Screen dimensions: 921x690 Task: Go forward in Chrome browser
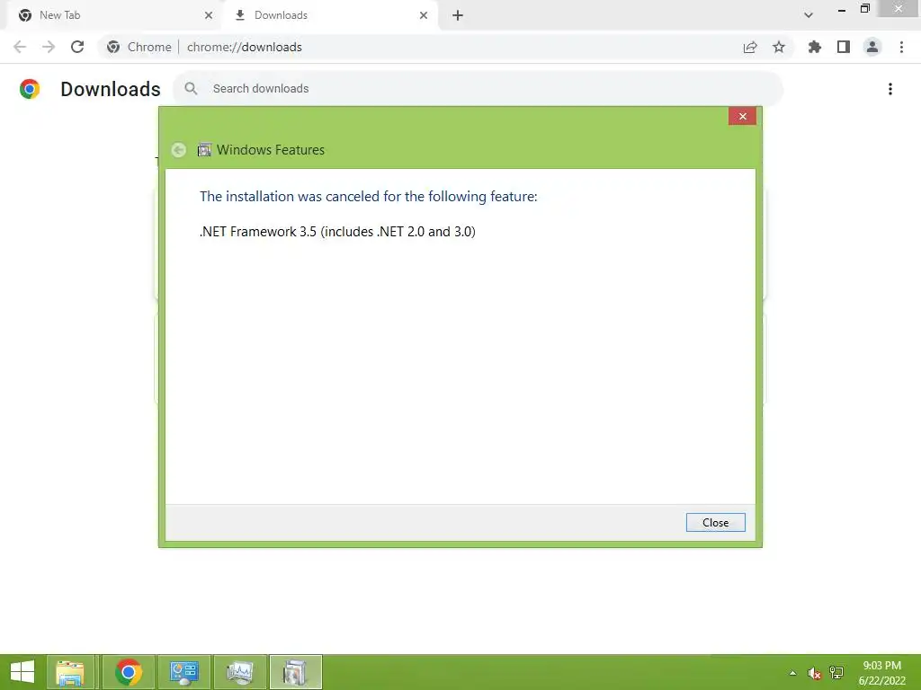pos(49,47)
